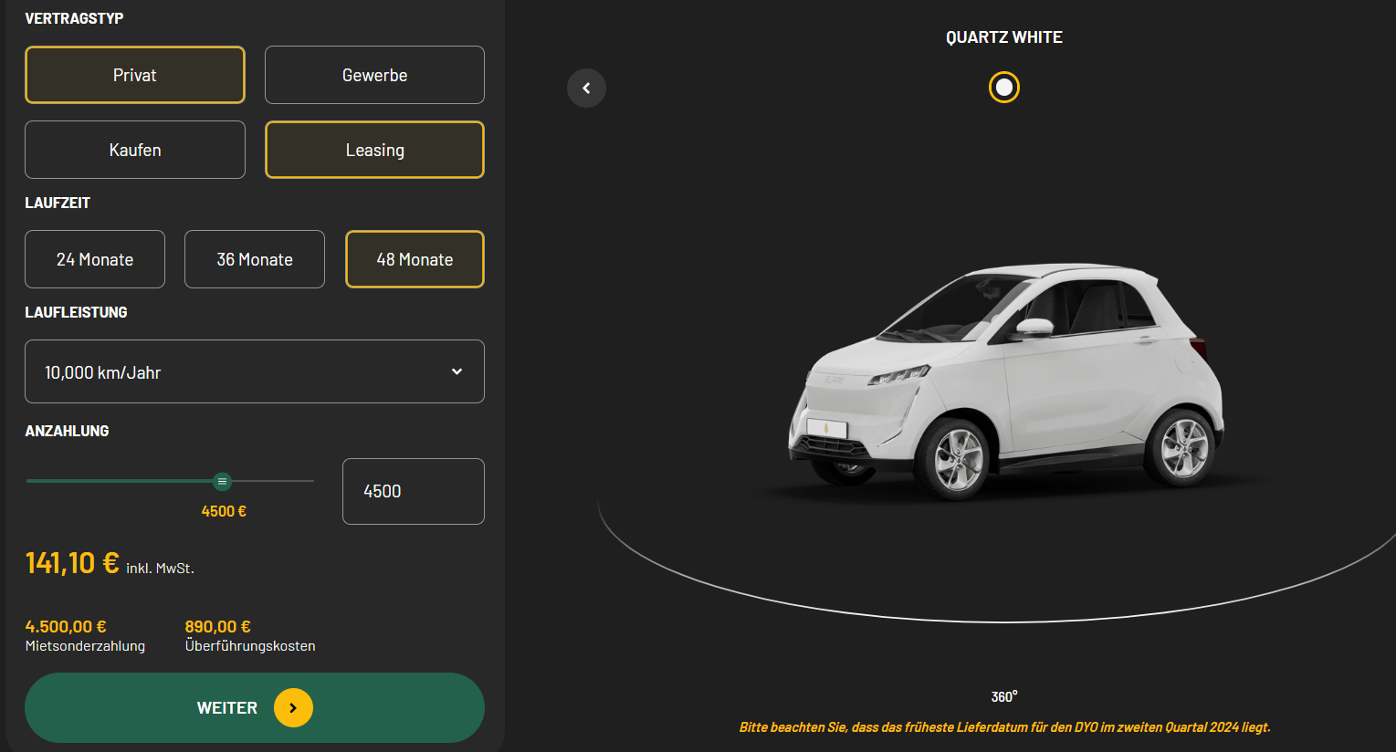Click the LAUFLEISTUNG section heading
This screenshot has width=1396, height=752.
(x=76, y=312)
